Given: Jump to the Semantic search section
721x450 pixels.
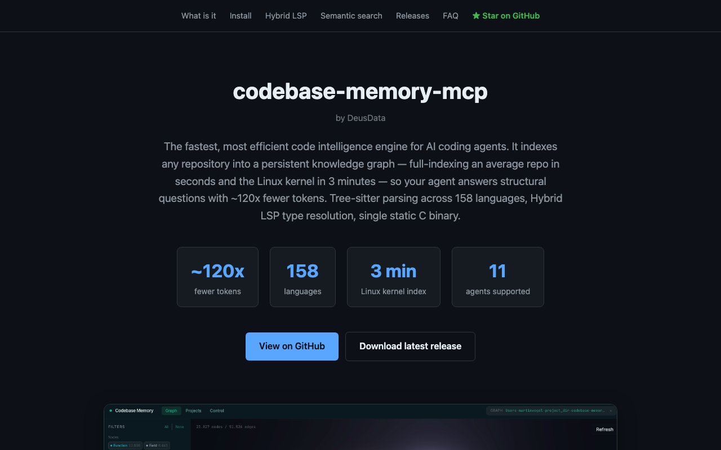Looking at the screenshot, I should click(x=351, y=16).
